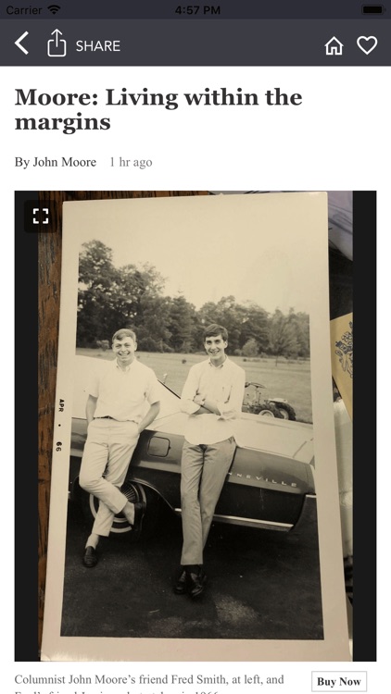
Task: Select the author byline John Moore
Action: tap(56, 163)
